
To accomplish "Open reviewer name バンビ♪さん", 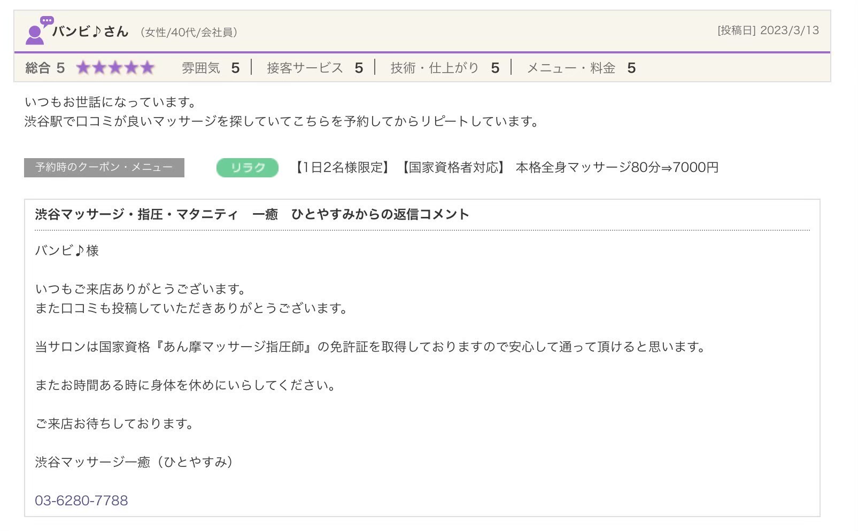I will point(90,32).
